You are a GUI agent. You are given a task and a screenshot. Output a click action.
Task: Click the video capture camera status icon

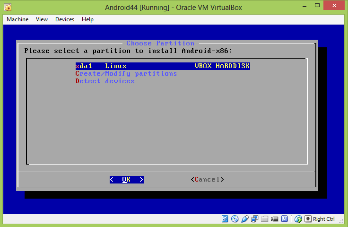(274, 219)
